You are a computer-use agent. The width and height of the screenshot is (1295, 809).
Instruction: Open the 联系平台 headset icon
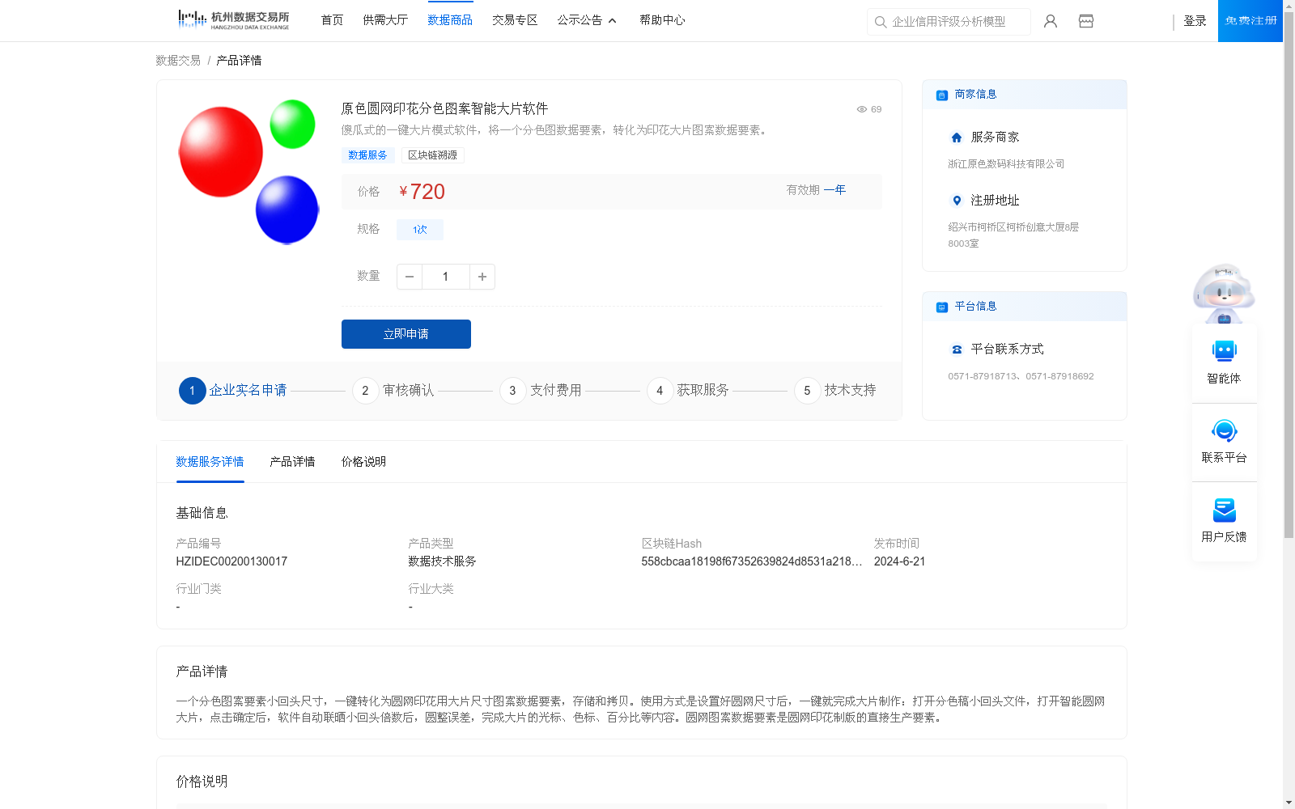(x=1224, y=430)
